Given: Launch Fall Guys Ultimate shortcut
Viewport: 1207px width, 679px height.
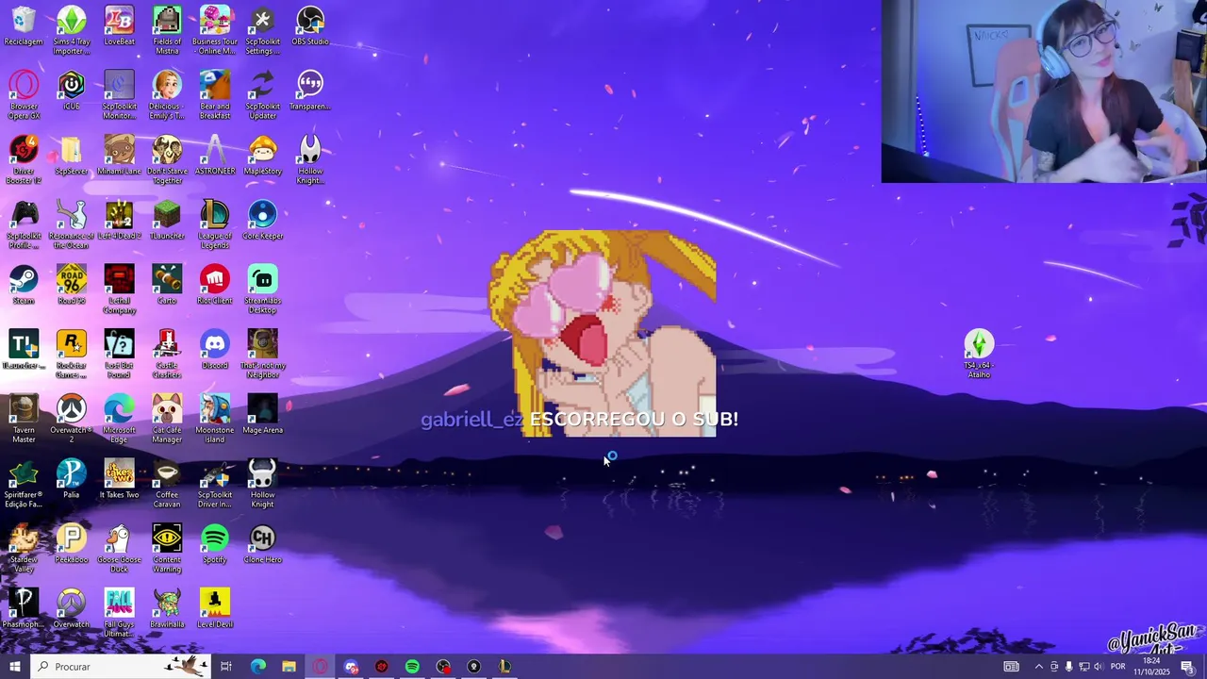Looking at the screenshot, I should 119,614.
